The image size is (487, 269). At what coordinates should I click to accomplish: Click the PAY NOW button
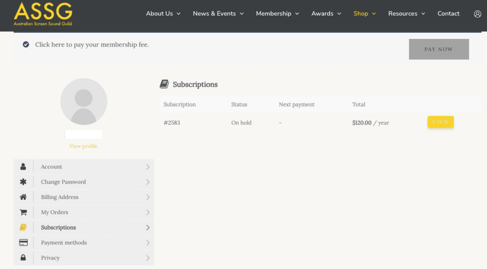click(x=439, y=49)
